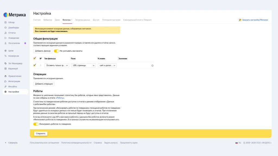278x156 pixels.
Task: Open the Еженедельный отчет в Telegram tab
Action: [x=137, y=20]
